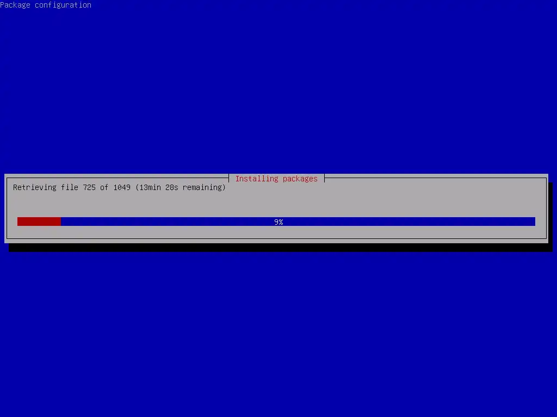The width and height of the screenshot is (557, 417).
Task: Click the 'Installing packages' dialog title
Action: [x=276, y=179]
